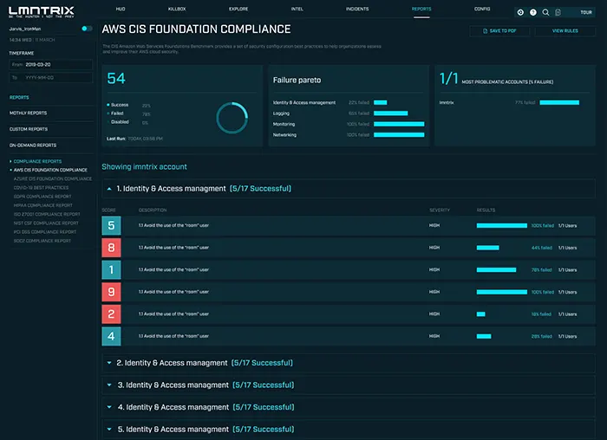Click the lmntrix account 77% failed bar
Screen dimensions: 607x440
pyautogui.click(x=559, y=102)
